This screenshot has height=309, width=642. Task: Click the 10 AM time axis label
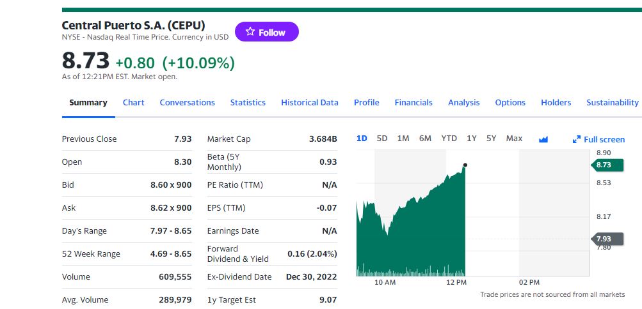(x=385, y=282)
